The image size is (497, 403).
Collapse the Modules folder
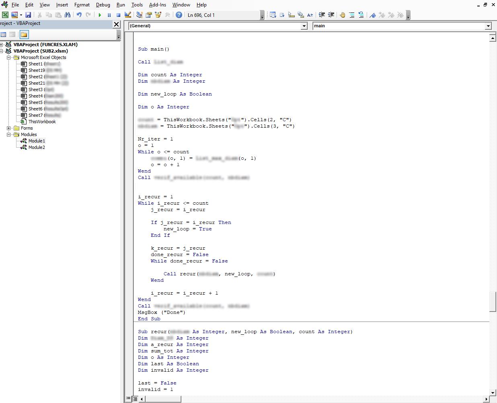[x=9, y=134]
